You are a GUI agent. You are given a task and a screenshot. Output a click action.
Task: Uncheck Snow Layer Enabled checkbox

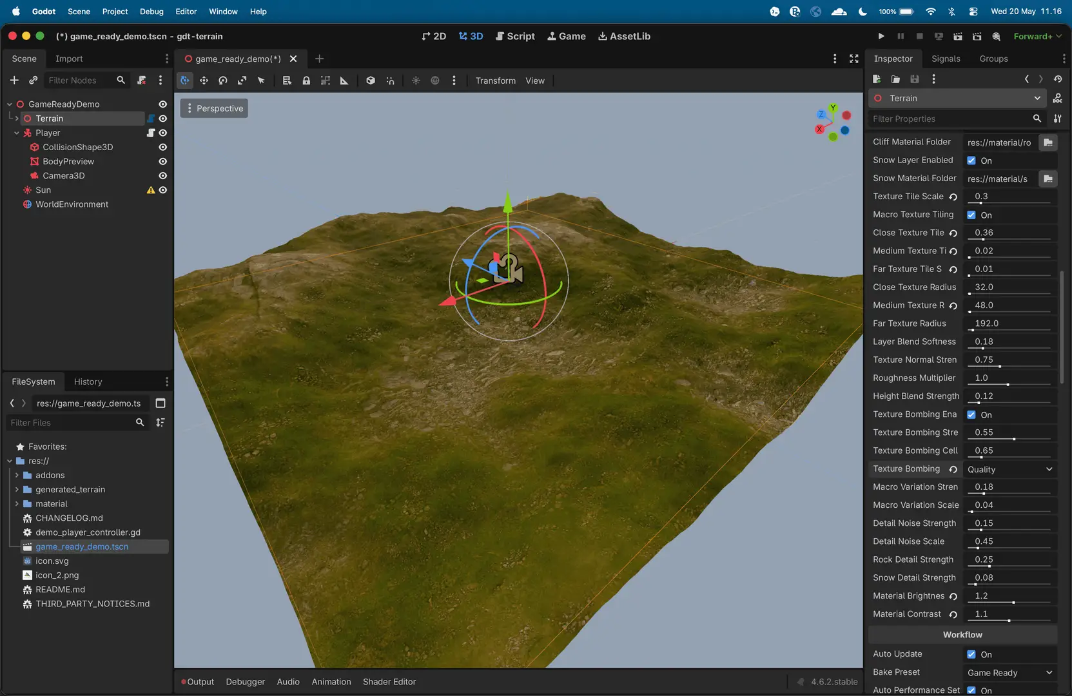pos(971,160)
